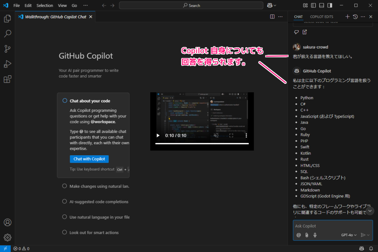Open the Selection menu

point(45,6)
